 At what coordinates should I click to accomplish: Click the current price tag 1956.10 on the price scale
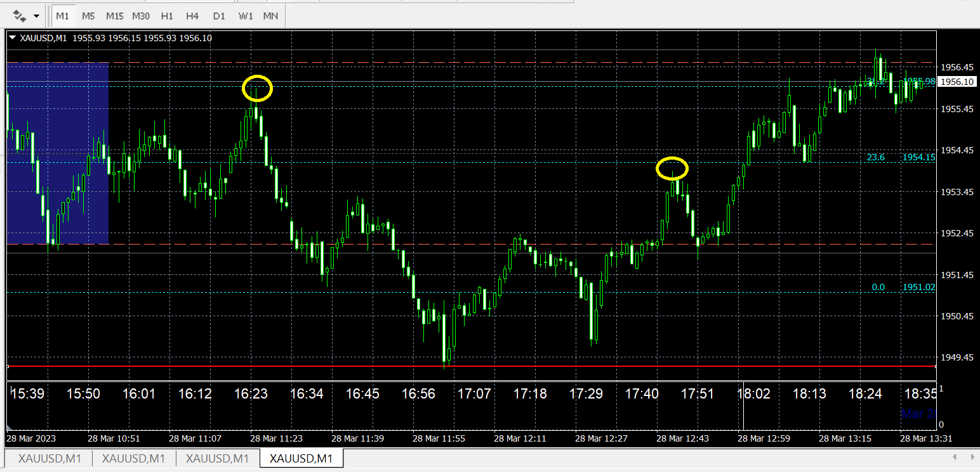(x=957, y=82)
